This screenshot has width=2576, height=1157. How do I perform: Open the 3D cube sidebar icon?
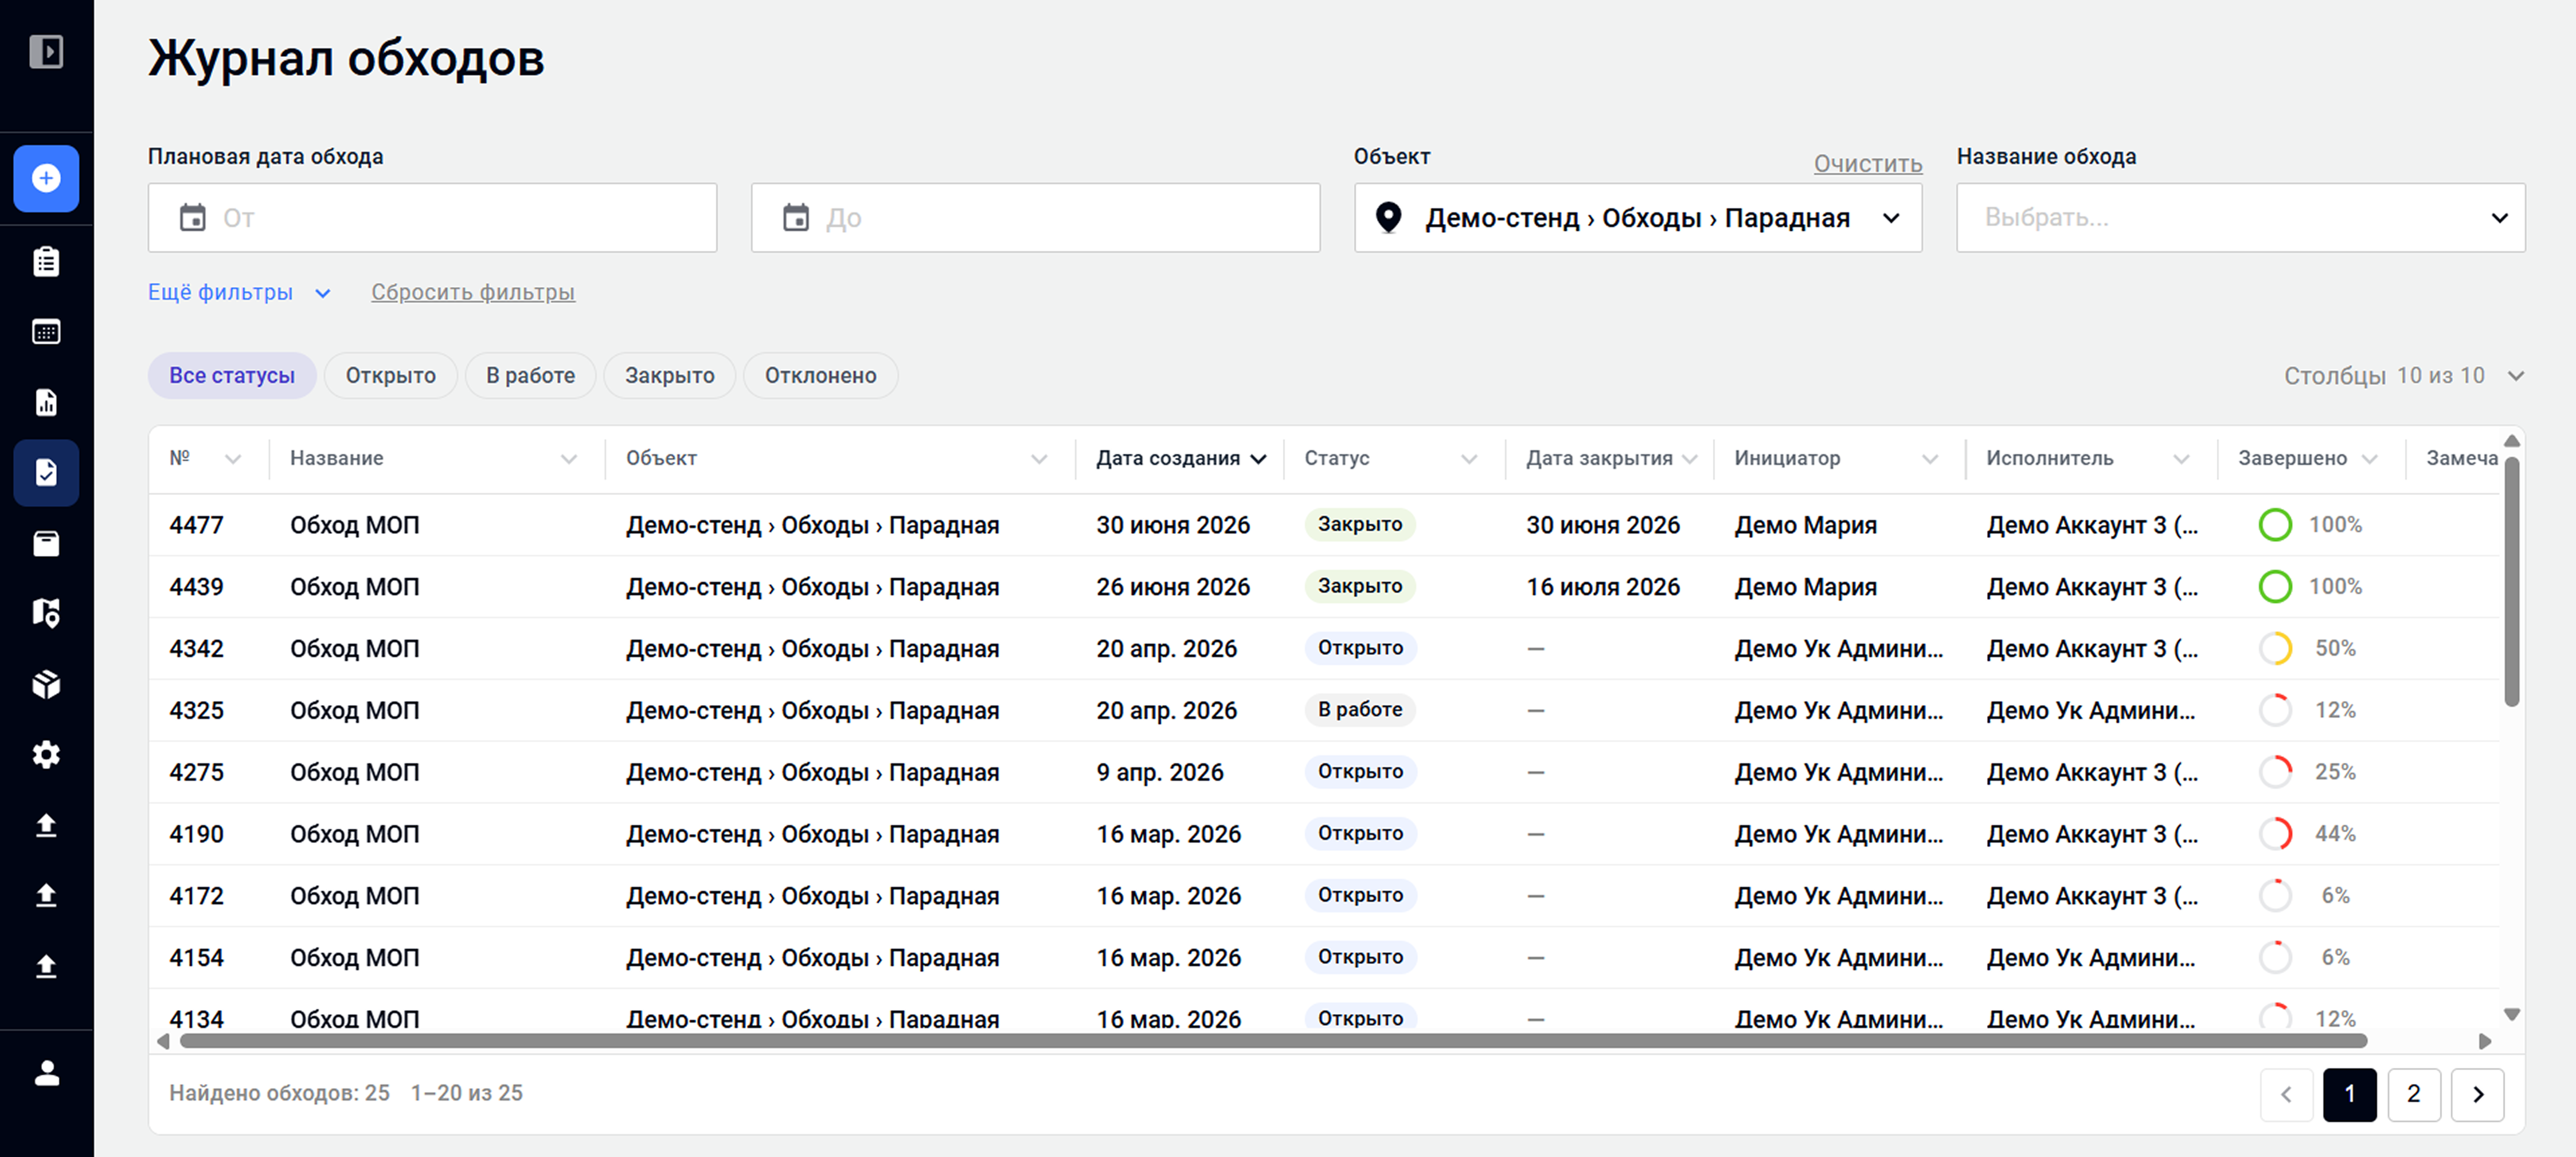click(x=46, y=684)
